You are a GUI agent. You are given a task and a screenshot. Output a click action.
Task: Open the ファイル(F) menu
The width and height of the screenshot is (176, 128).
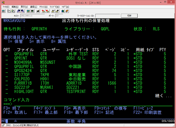(6, 7)
